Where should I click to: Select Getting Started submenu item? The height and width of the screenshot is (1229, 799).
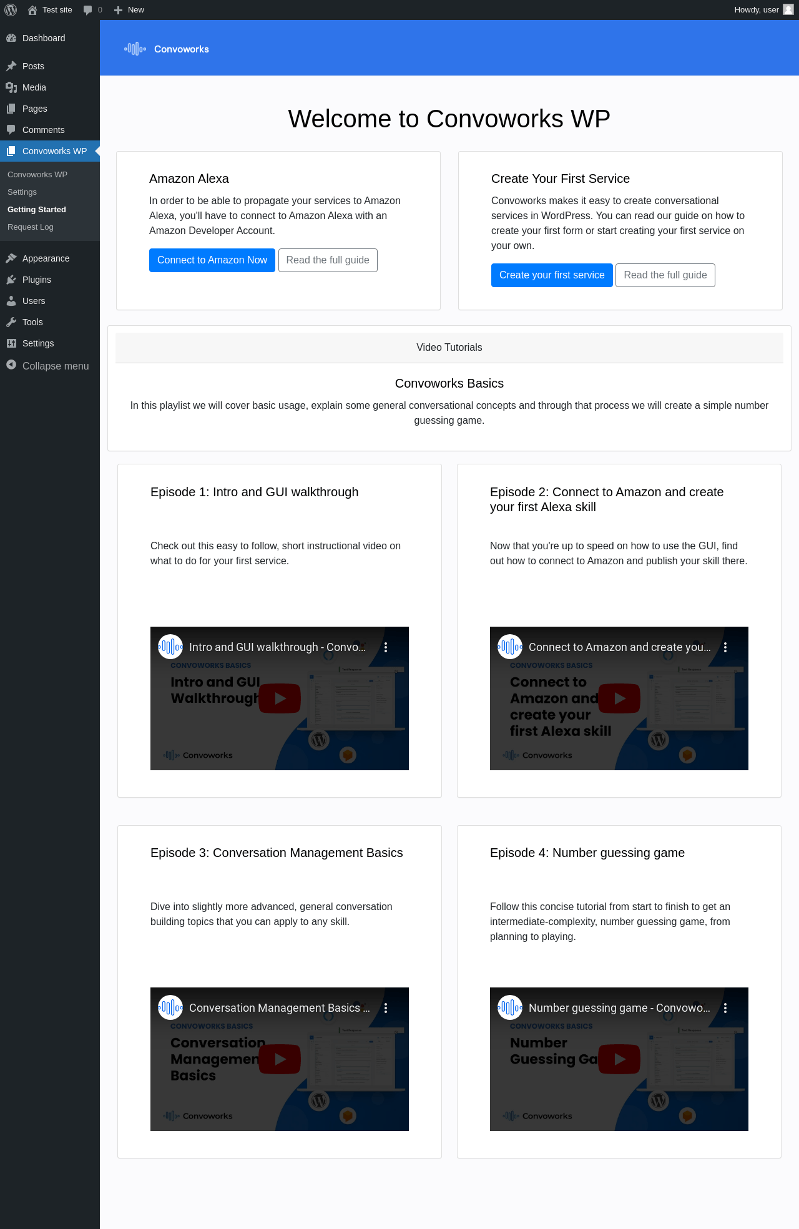(37, 210)
